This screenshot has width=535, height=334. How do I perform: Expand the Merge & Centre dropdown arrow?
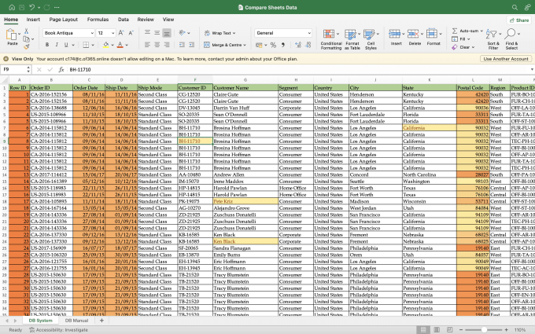(x=245, y=45)
